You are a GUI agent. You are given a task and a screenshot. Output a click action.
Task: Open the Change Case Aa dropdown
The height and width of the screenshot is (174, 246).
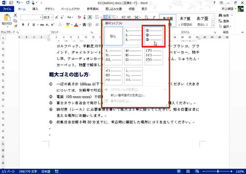[70, 17]
